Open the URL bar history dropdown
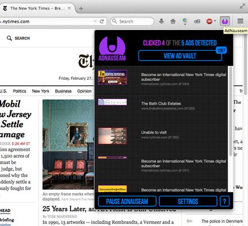 point(95,21)
